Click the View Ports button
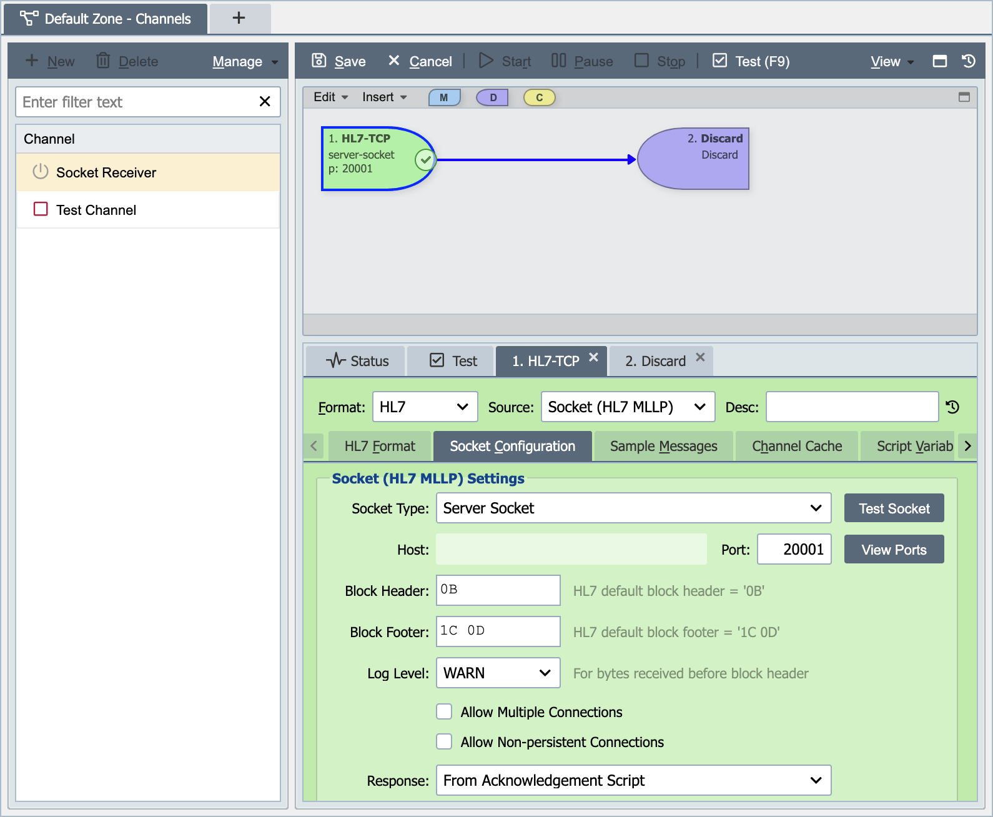993x817 pixels. click(x=894, y=550)
